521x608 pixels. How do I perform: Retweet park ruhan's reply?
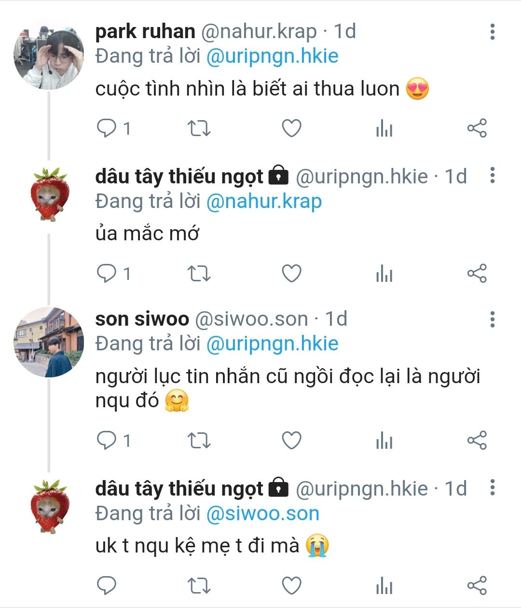pos(199,128)
